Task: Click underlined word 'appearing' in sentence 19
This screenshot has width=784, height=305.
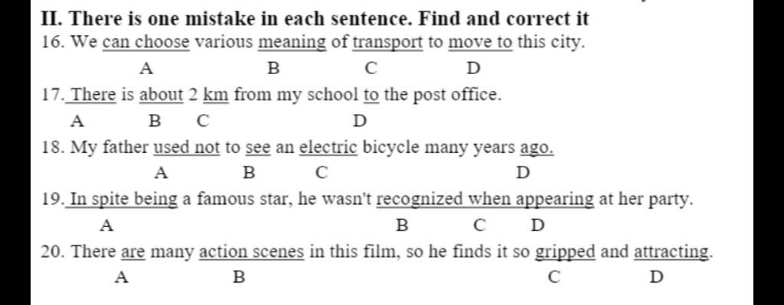Action: tap(555, 200)
